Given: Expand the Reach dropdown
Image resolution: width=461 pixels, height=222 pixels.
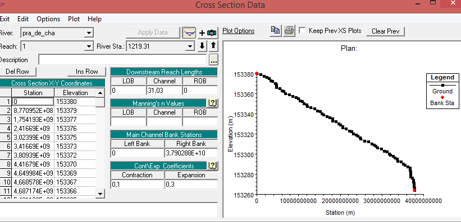Looking at the screenshot, I should tap(89, 46).
